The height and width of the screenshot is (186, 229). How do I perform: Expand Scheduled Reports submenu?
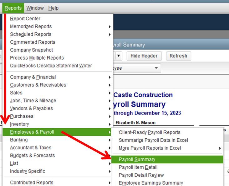pos(58,34)
